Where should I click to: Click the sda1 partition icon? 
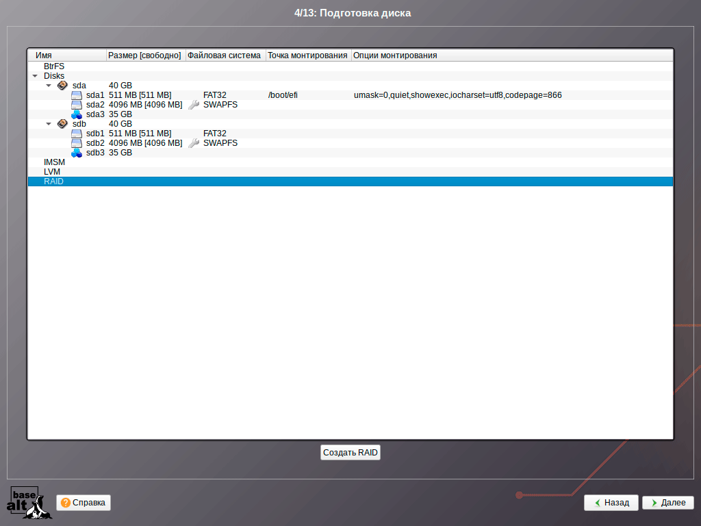pyautogui.click(x=77, y=95)
